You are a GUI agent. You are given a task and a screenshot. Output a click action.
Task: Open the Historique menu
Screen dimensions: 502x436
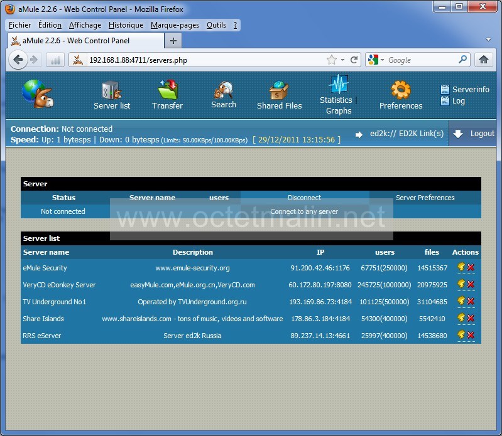click(126, 25)
